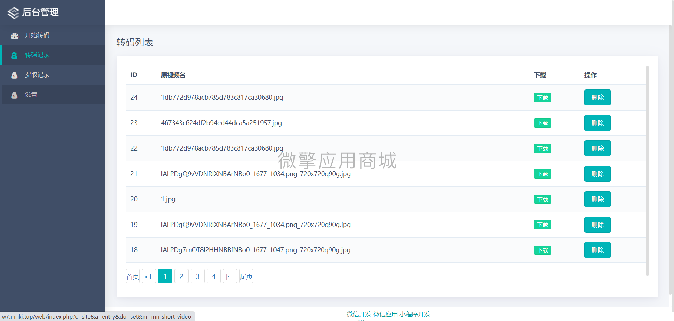Click the 原视频名 column header
This screenshot has height=321, width=674.
[173, 75]
